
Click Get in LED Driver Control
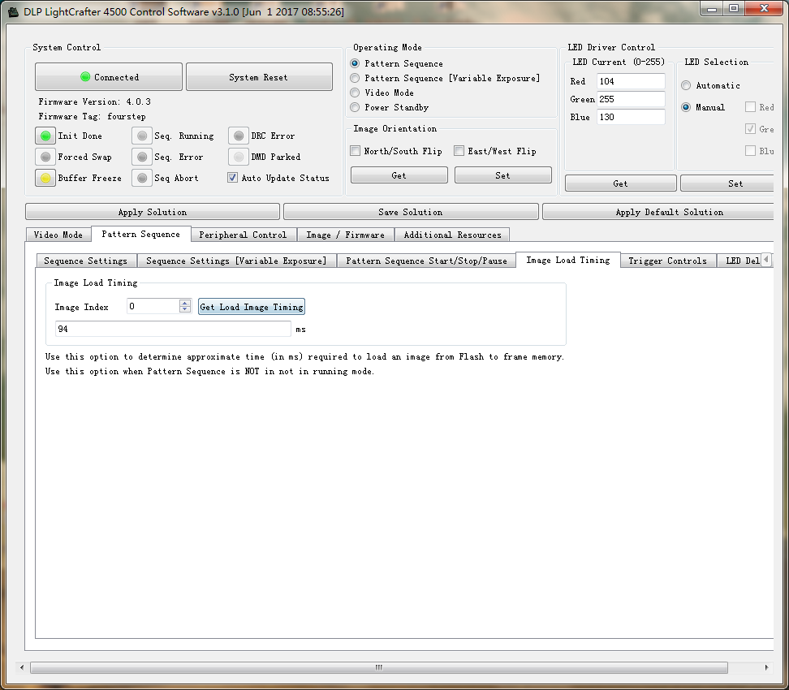(620, 183)
